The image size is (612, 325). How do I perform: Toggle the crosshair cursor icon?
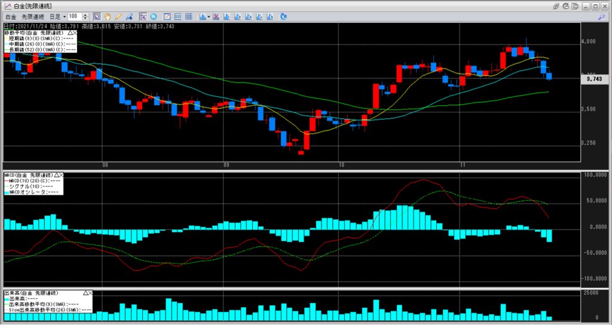click(143, 17)
